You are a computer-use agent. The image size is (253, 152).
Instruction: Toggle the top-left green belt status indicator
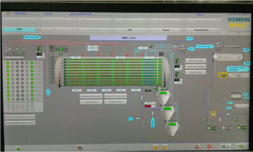coord(8,63)
